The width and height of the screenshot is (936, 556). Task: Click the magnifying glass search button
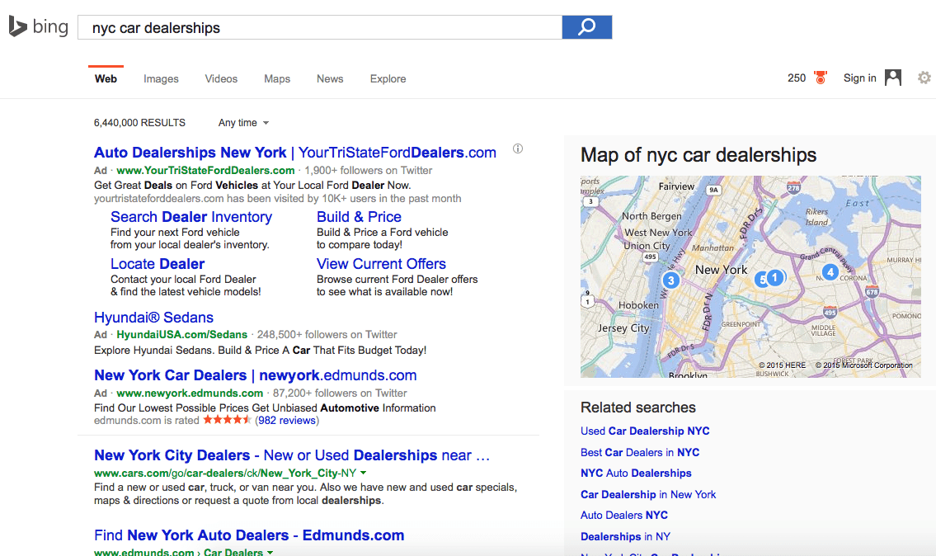(x=587, y=27)
